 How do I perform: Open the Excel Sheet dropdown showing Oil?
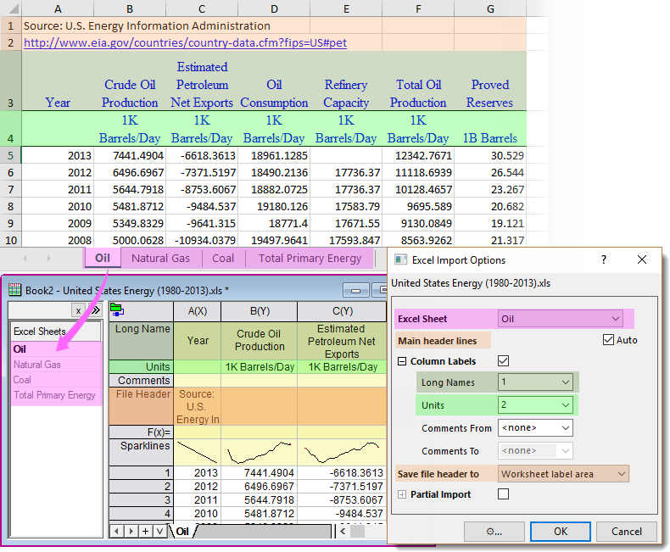pyautogui.click(x=561, y=319)
